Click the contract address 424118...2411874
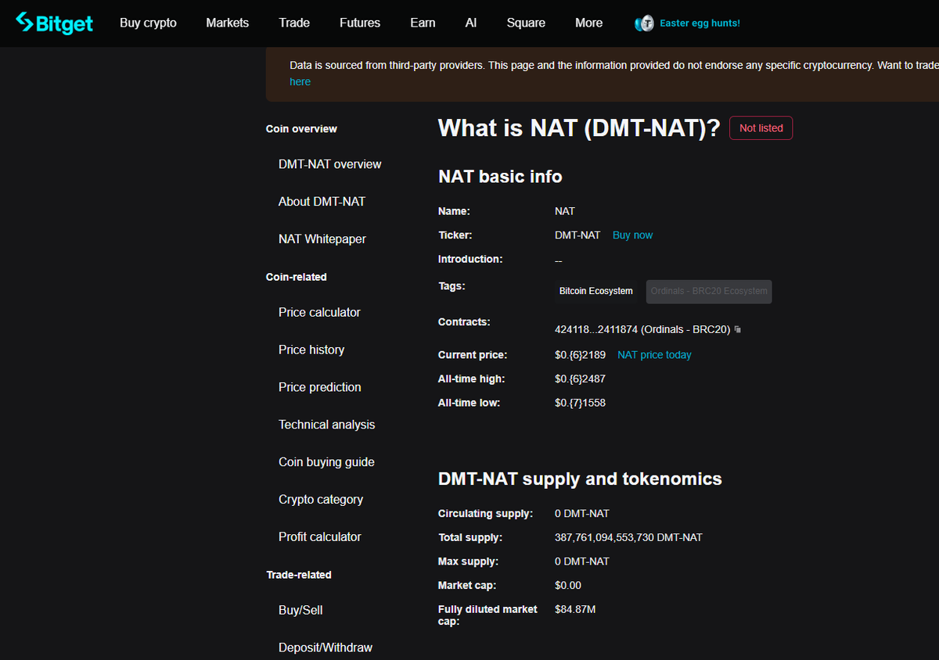The width and height of the screenshot is (939, 660). pos(642,330)
